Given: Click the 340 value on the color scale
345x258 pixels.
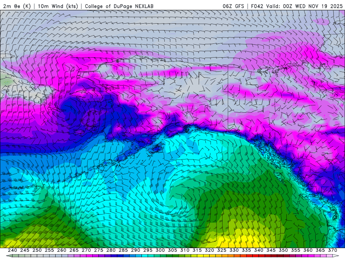Looking at the screenshot, I should 259,250.
